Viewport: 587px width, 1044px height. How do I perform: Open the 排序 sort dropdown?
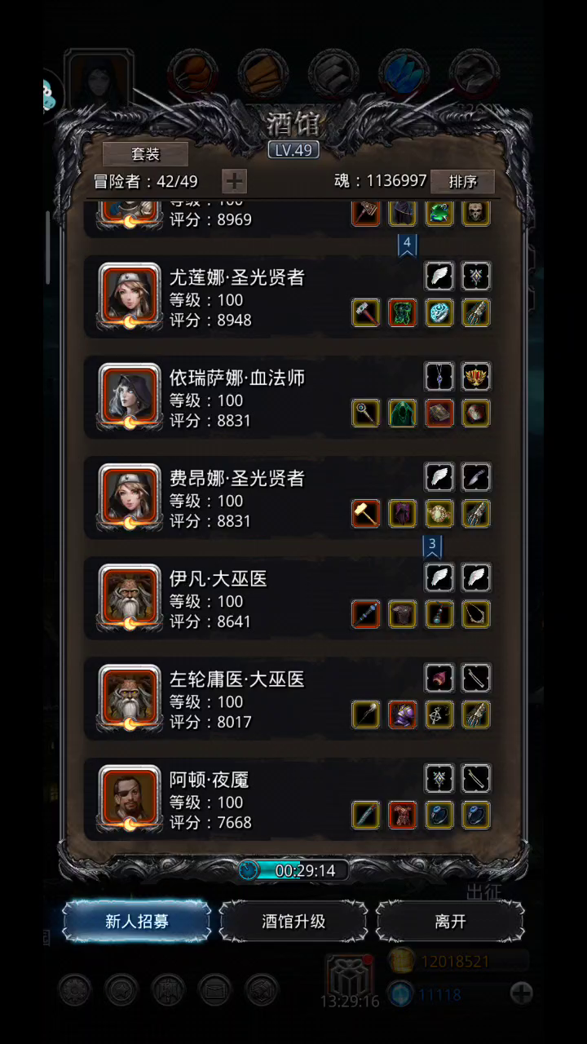[462, 181]
